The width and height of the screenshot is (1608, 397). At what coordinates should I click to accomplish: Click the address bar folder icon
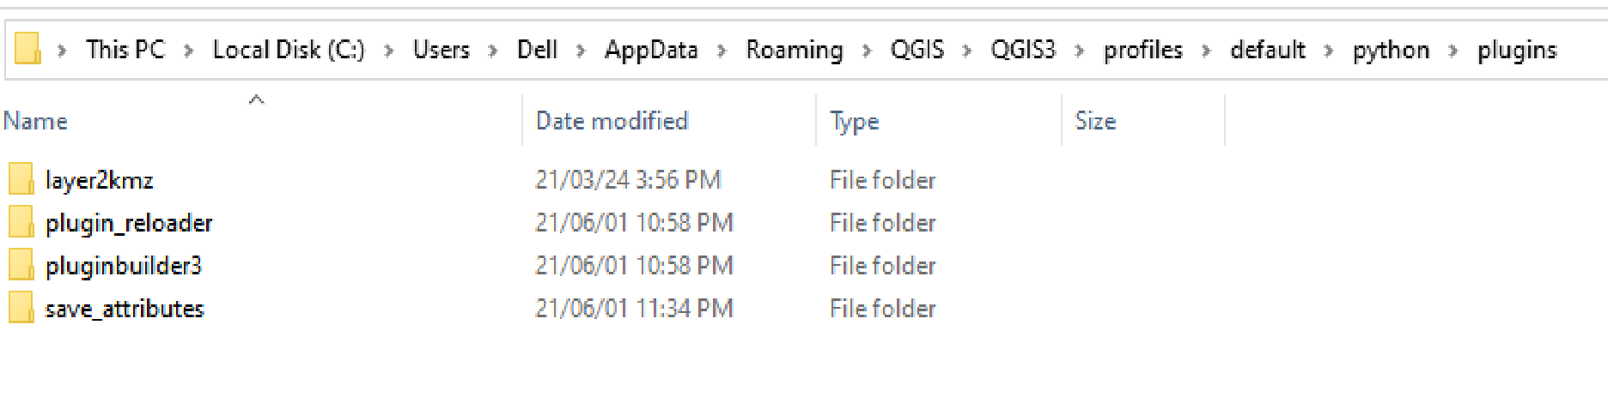(27, 49)
